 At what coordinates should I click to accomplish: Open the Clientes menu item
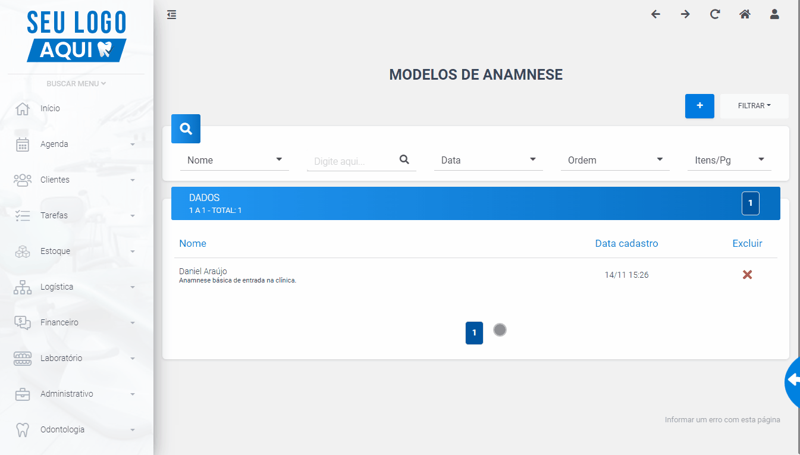pos(55,180)
